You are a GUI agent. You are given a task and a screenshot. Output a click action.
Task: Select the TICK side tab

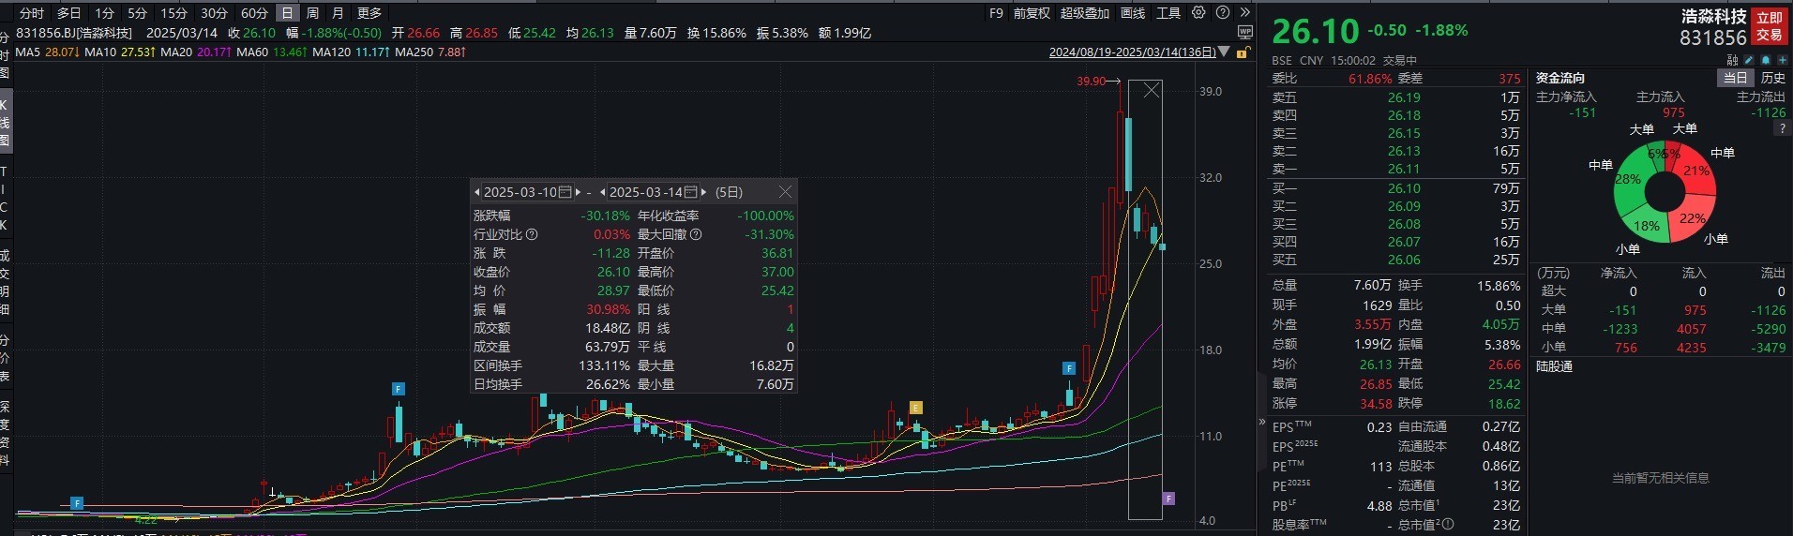5,198
